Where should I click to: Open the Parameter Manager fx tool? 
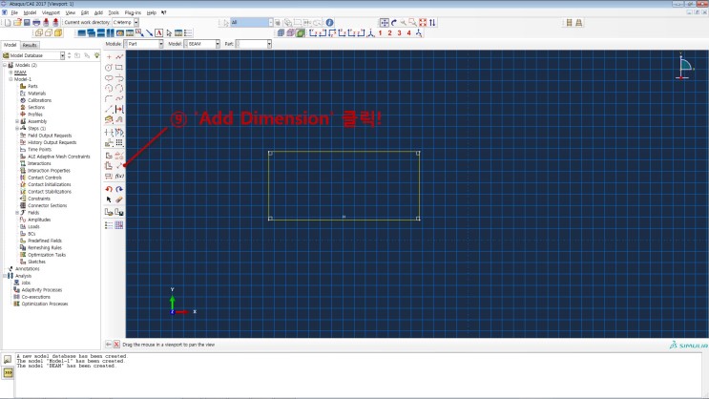coord(119,176)
